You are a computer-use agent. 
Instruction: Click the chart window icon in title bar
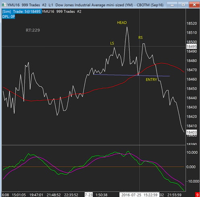(x=4, y=5)
